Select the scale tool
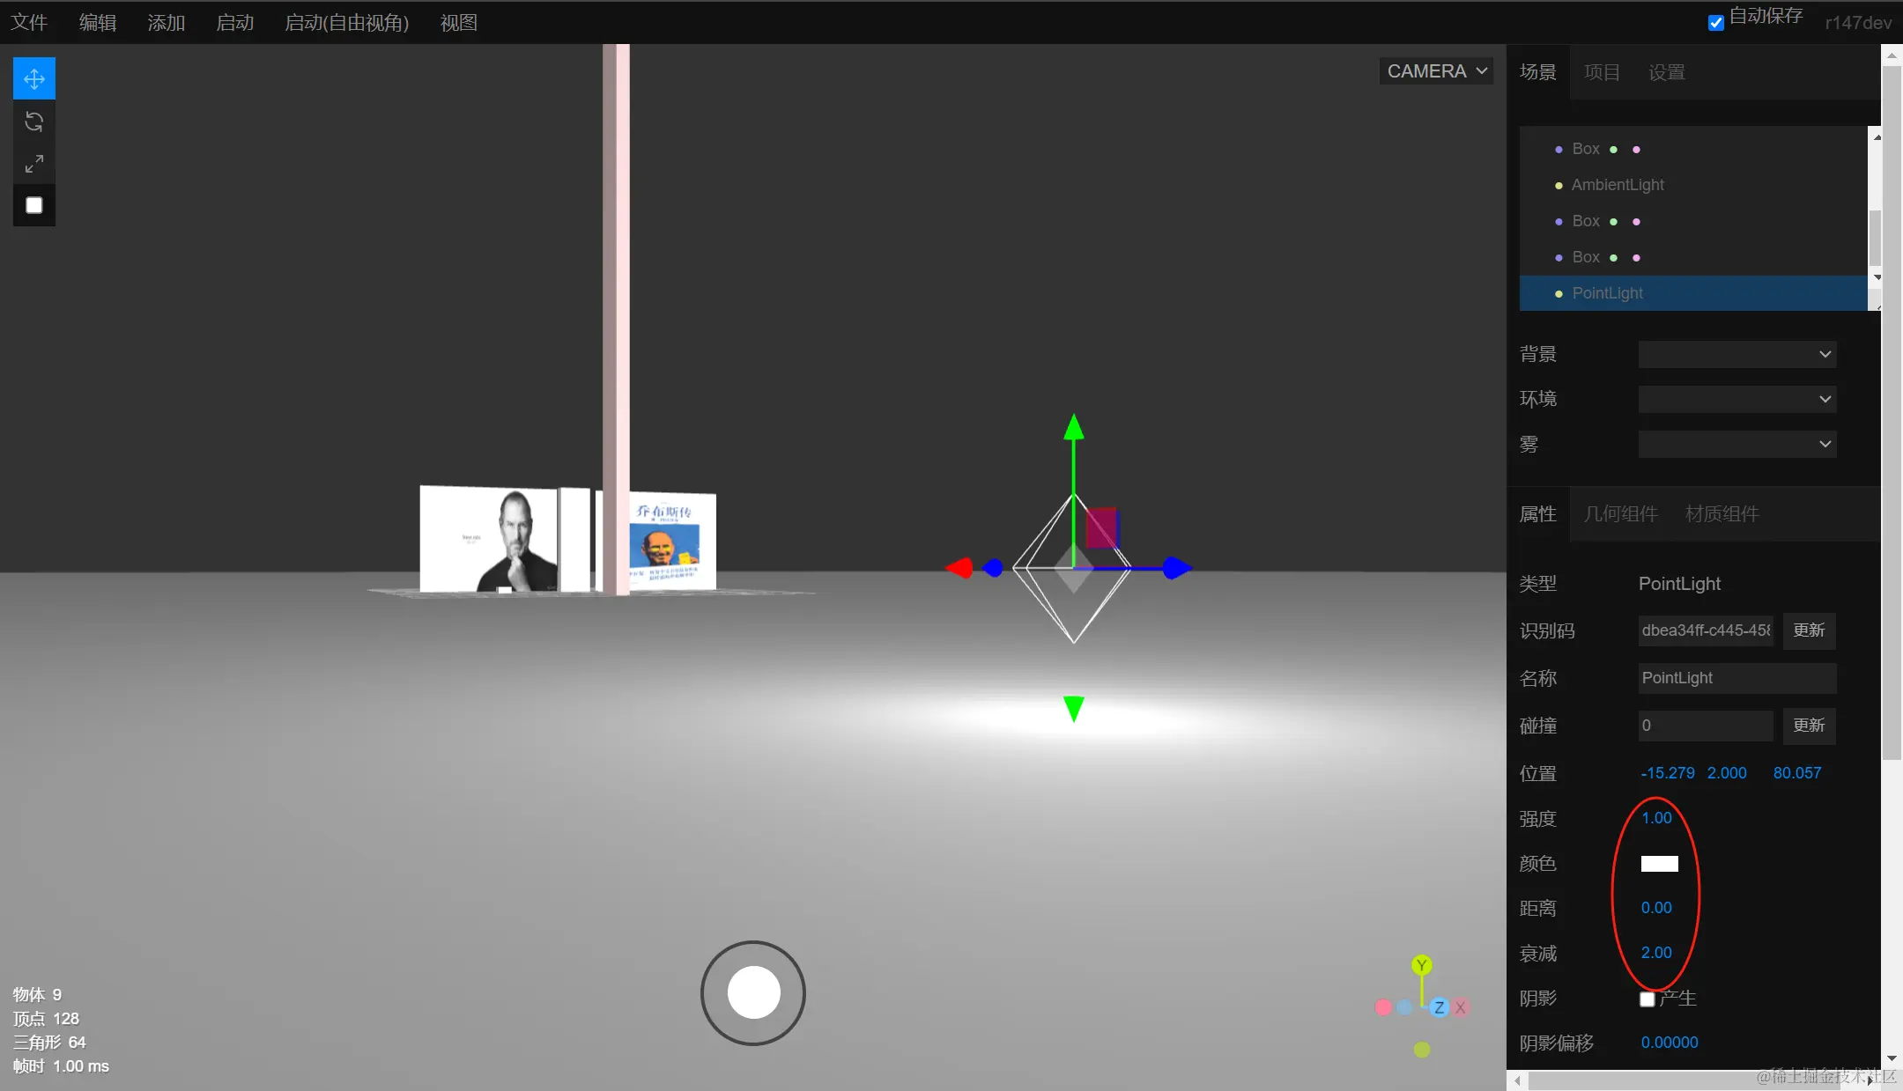This screenshot has height=1091, width=1903. coord(34,164)
